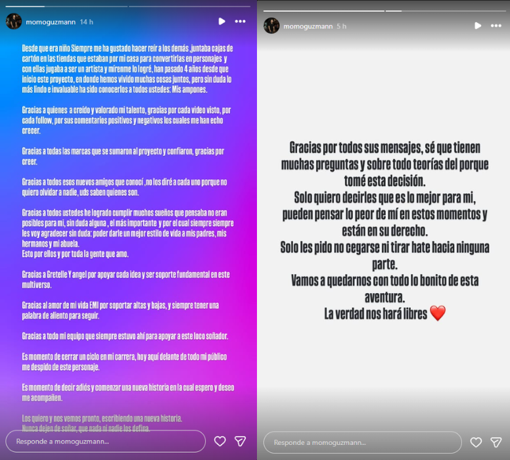Open momoguzmann username on left story
Viewport: 510px width, 460px height.
51,22
